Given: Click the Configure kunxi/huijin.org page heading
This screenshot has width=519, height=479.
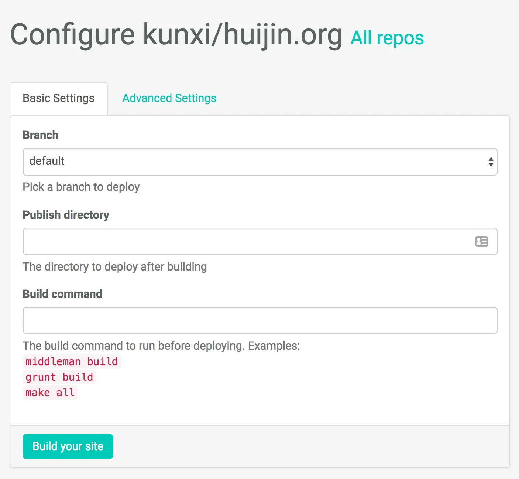Looking at the screenshot, I should click(176, 35).
